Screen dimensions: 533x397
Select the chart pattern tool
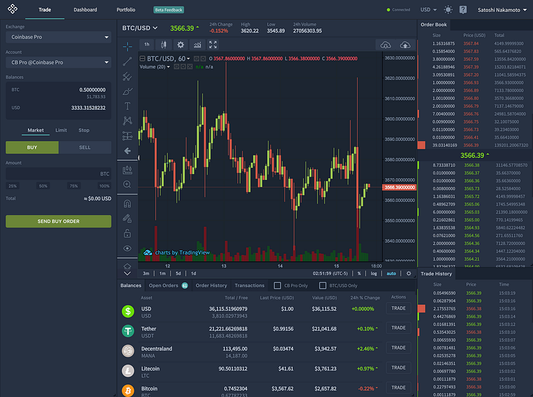click(128, 121)
